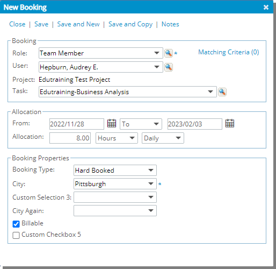Image resolution: width=276 pixels, height=269 pixels.
Task: Click the Role search magnifier icon
Action: pos(169,53)
